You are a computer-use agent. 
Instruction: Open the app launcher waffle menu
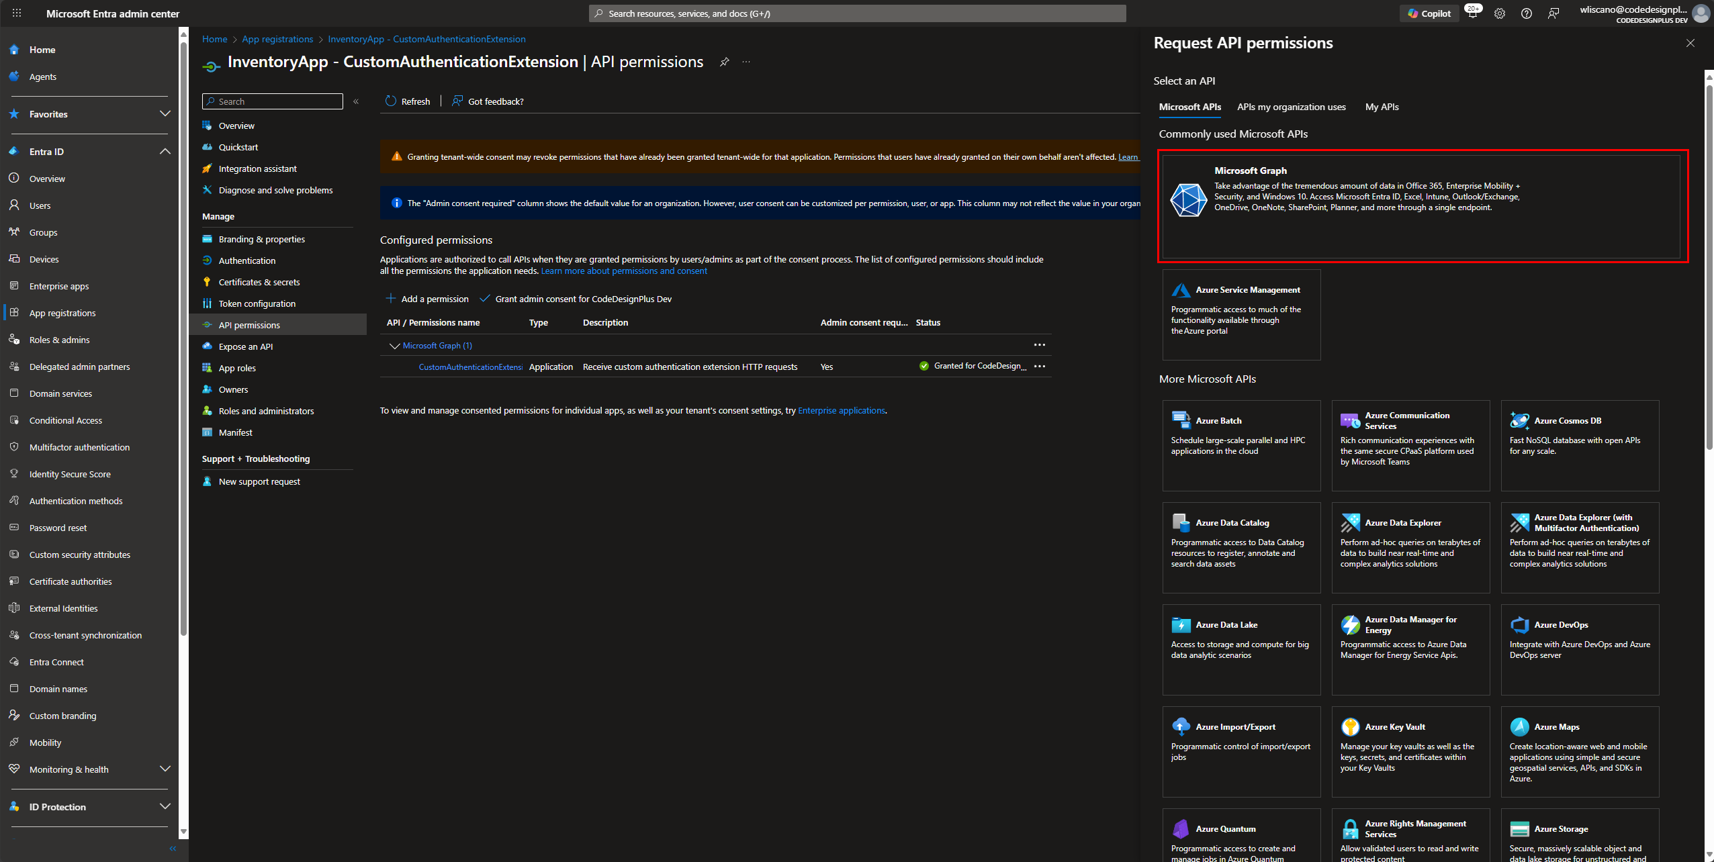click(x=17, y=13)
